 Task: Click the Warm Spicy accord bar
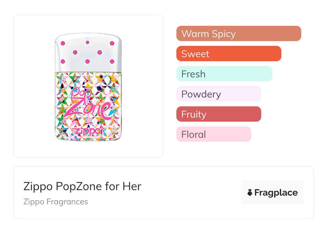pos(238,34)
